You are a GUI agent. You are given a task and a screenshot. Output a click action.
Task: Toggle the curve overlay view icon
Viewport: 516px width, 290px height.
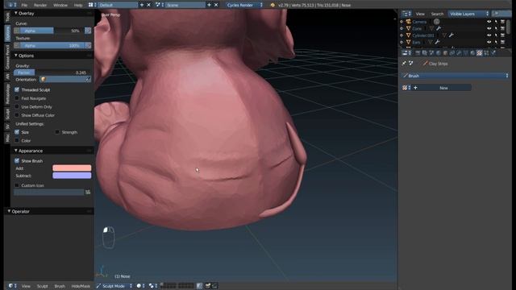pyautogui.click(x=17, y=31)
